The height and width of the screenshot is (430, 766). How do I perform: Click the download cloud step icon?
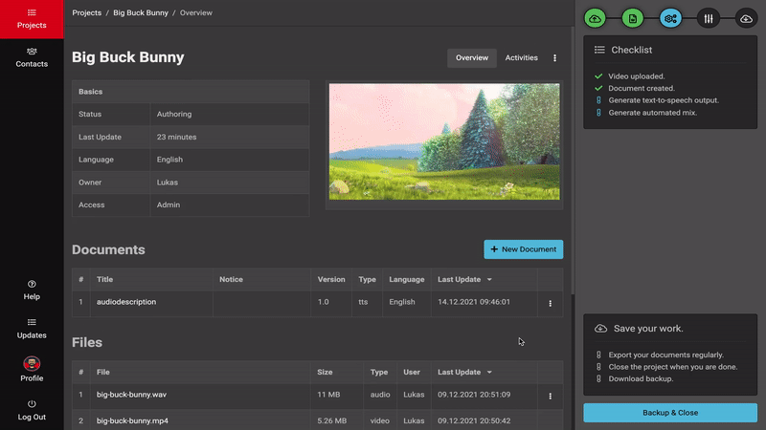747,18
